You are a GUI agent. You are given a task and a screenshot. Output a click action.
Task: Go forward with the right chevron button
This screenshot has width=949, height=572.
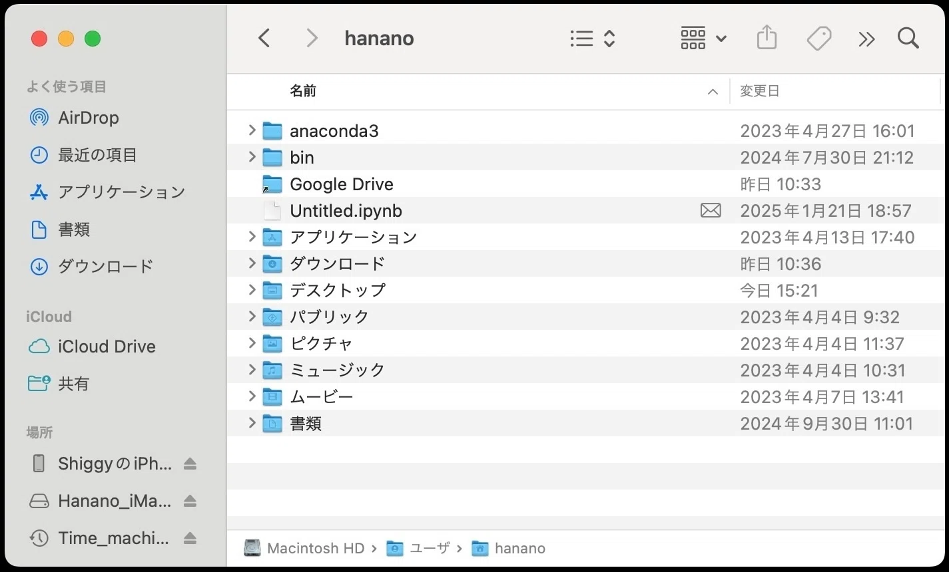311,39
